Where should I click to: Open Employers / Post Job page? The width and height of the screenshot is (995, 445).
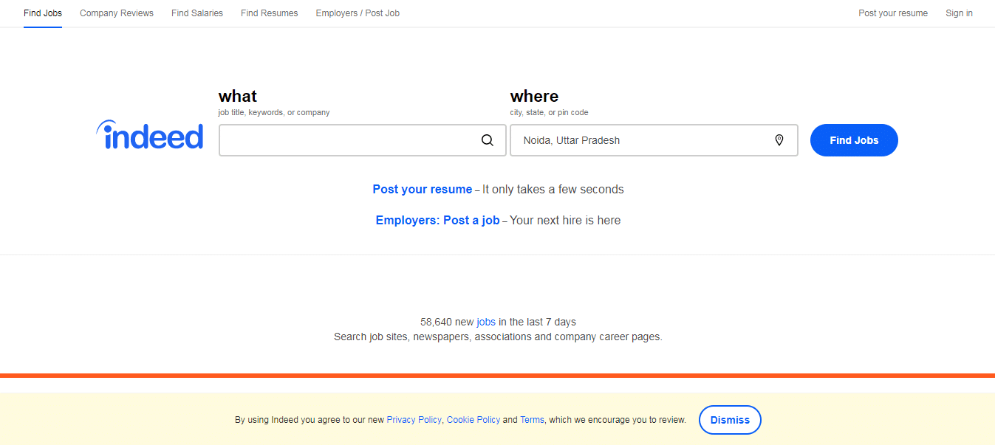(x=358, y=13)
